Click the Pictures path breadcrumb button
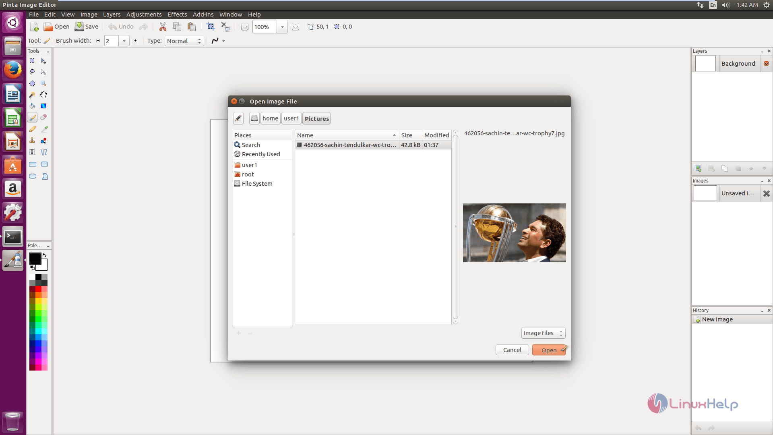 pyautogui.click(x=316, y=118)
